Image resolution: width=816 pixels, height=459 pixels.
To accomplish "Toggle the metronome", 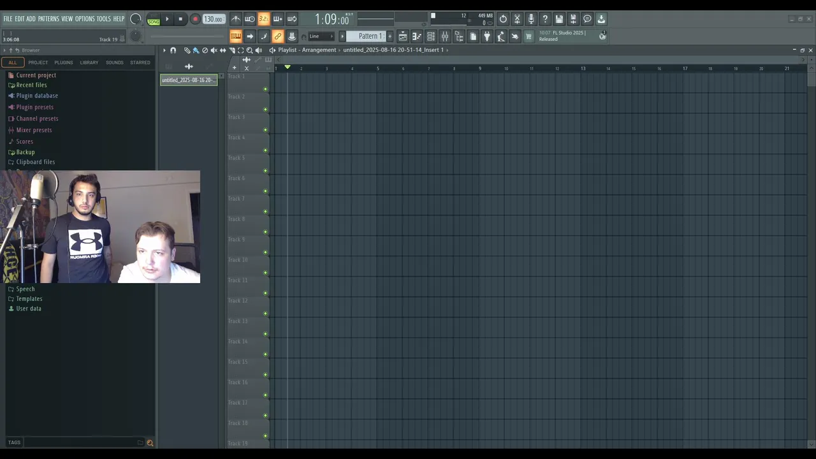I will (236, 18).
